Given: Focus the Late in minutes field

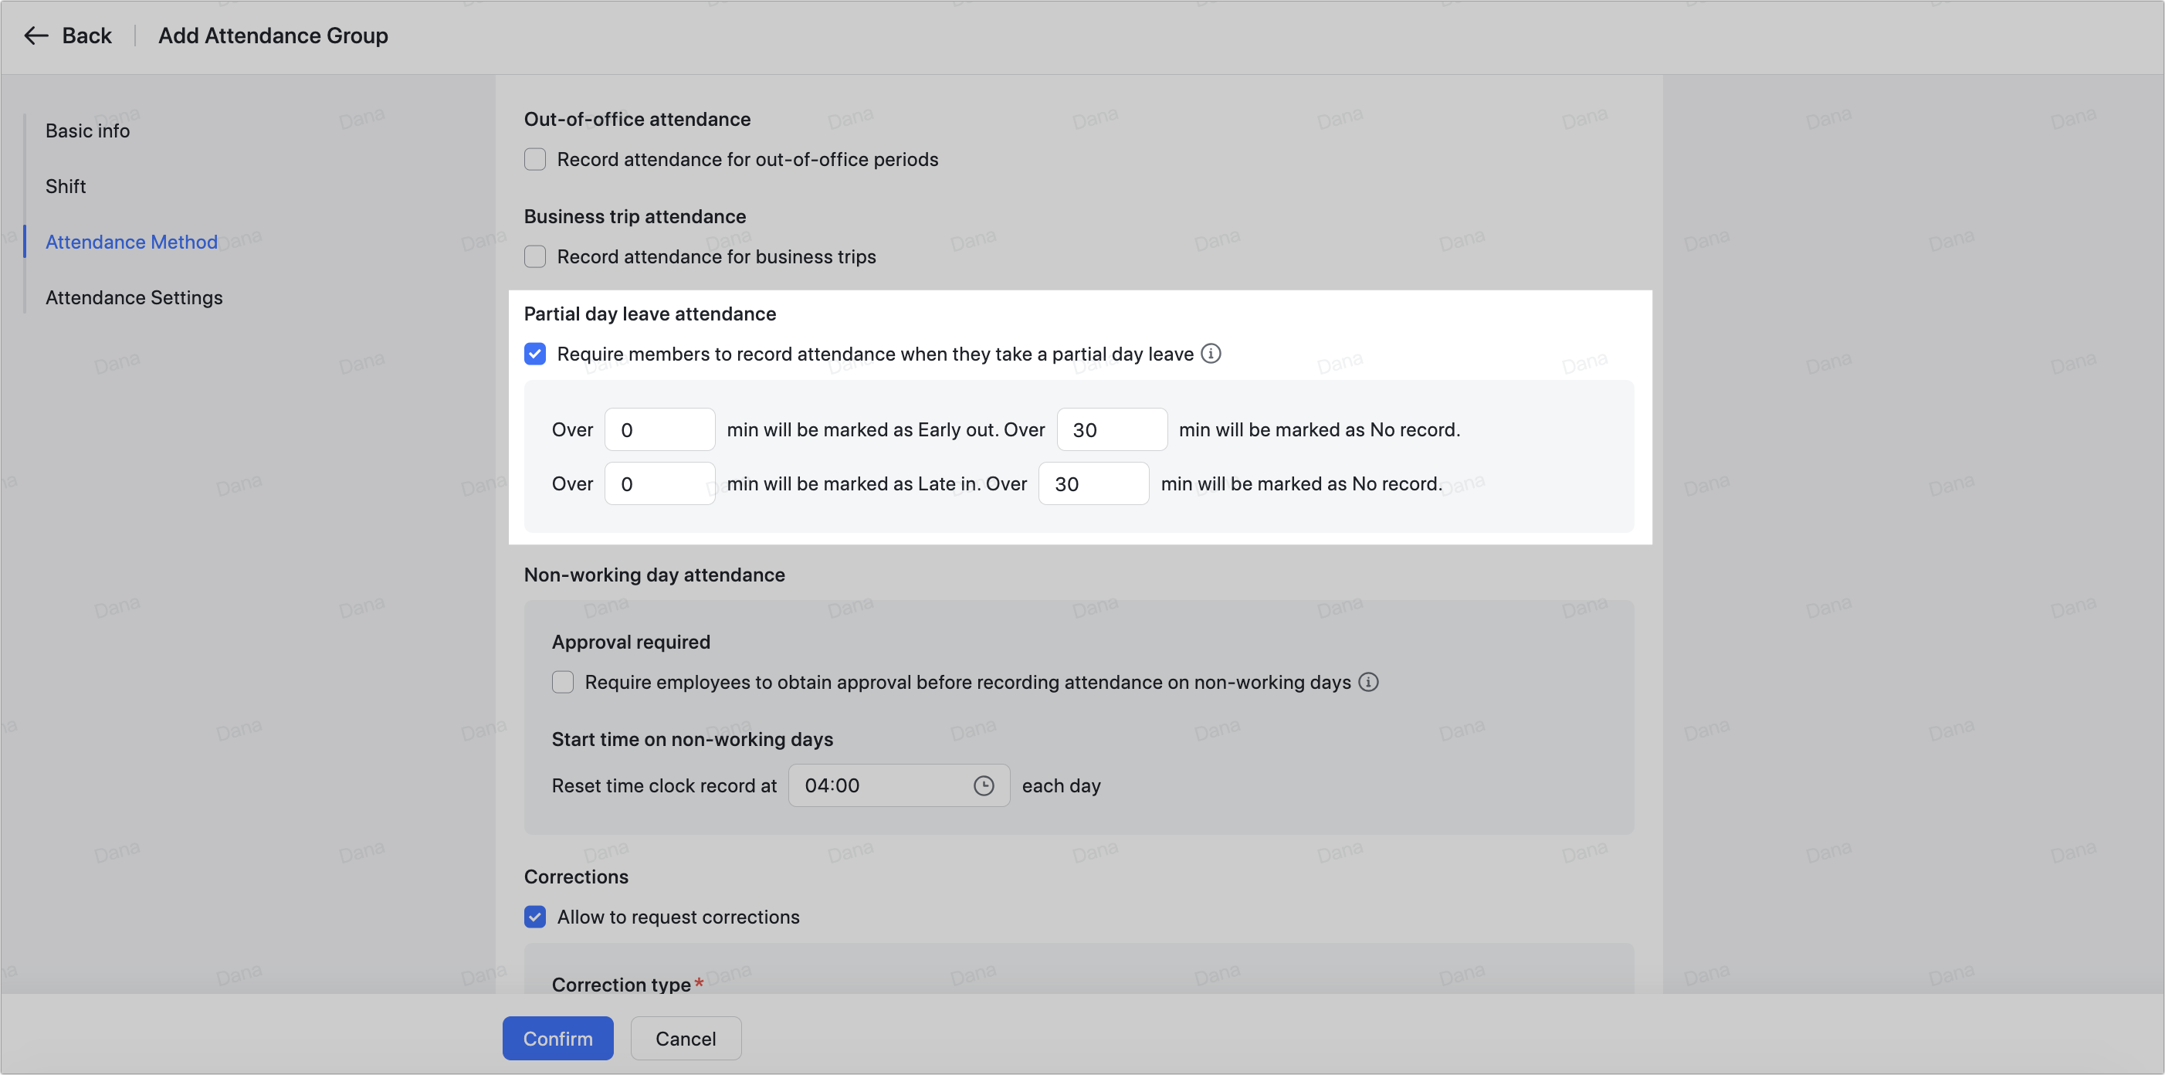Looking at the screenshot, I should point(659,483).
